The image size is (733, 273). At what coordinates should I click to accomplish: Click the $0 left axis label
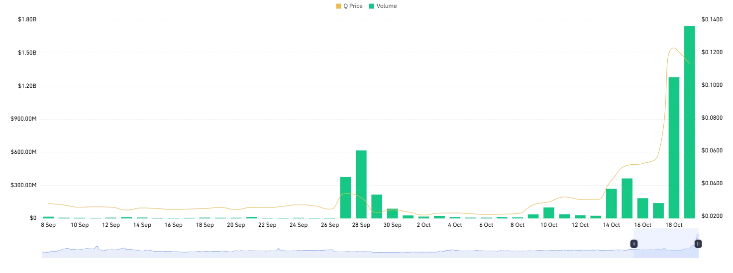(x=33, y=218)
